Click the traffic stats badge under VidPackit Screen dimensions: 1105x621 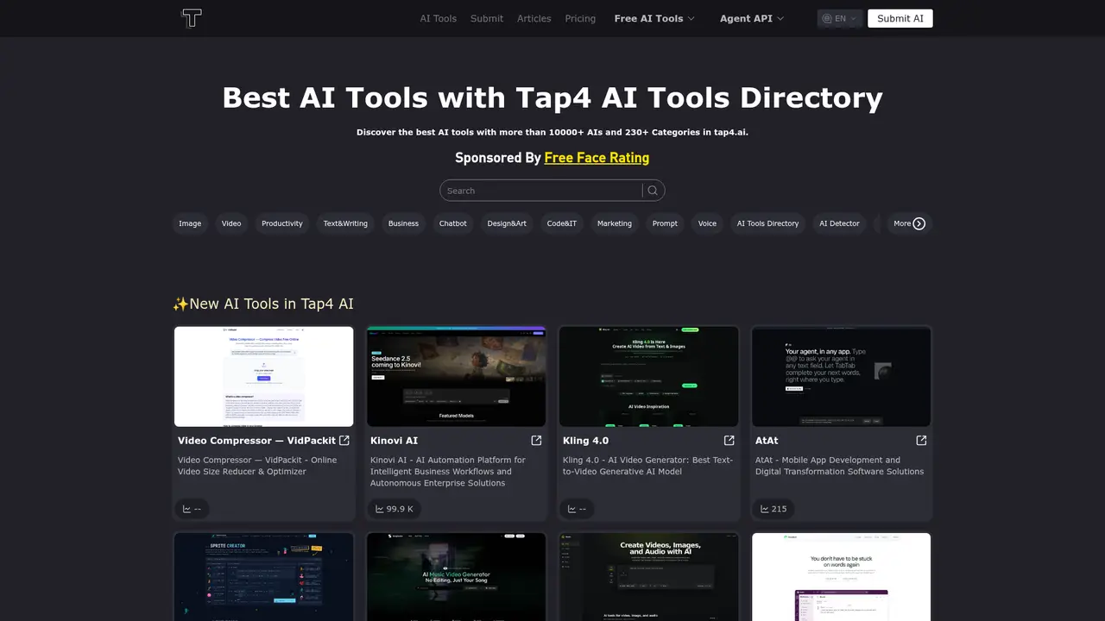coord(192,509)
